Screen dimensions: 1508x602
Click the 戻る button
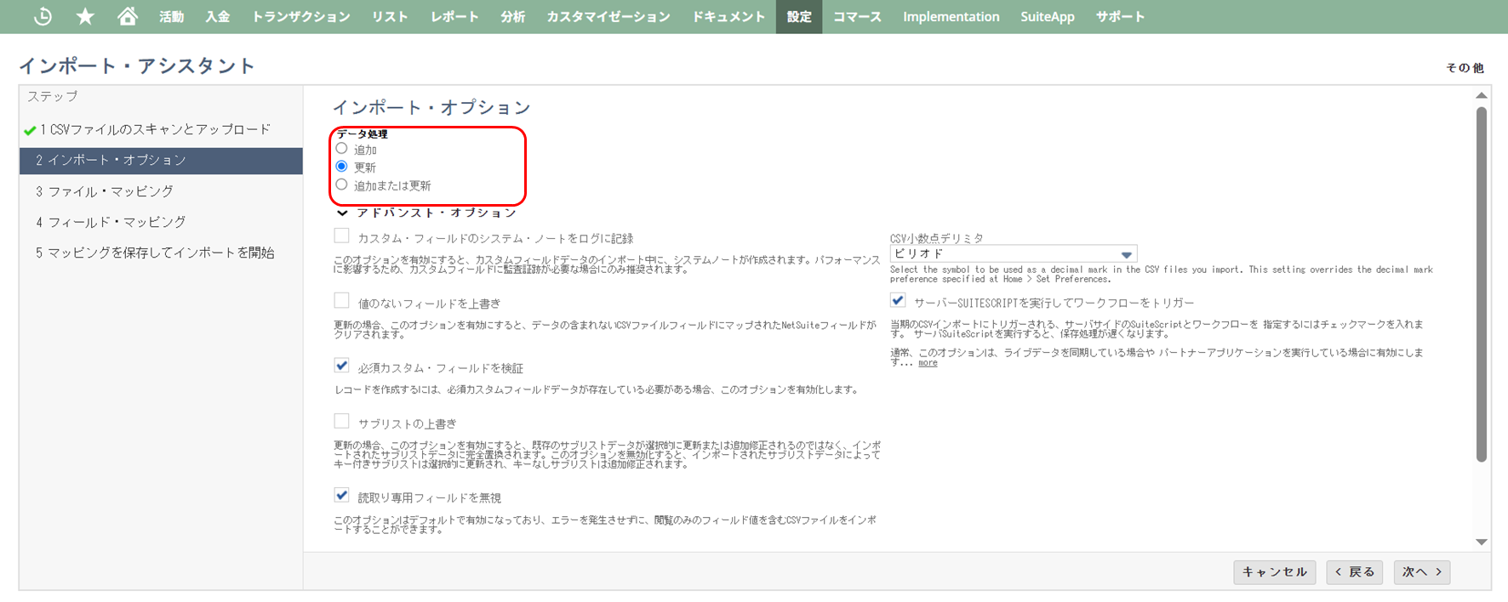click(x=1355, y=572)
